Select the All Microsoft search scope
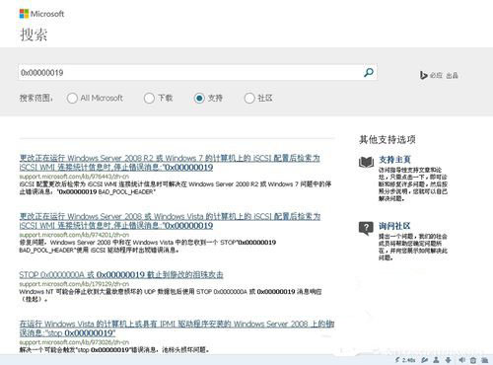 tap(72, 98)
